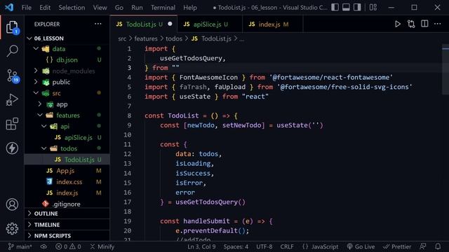Click Prettier in the status bar

[397, 246]
